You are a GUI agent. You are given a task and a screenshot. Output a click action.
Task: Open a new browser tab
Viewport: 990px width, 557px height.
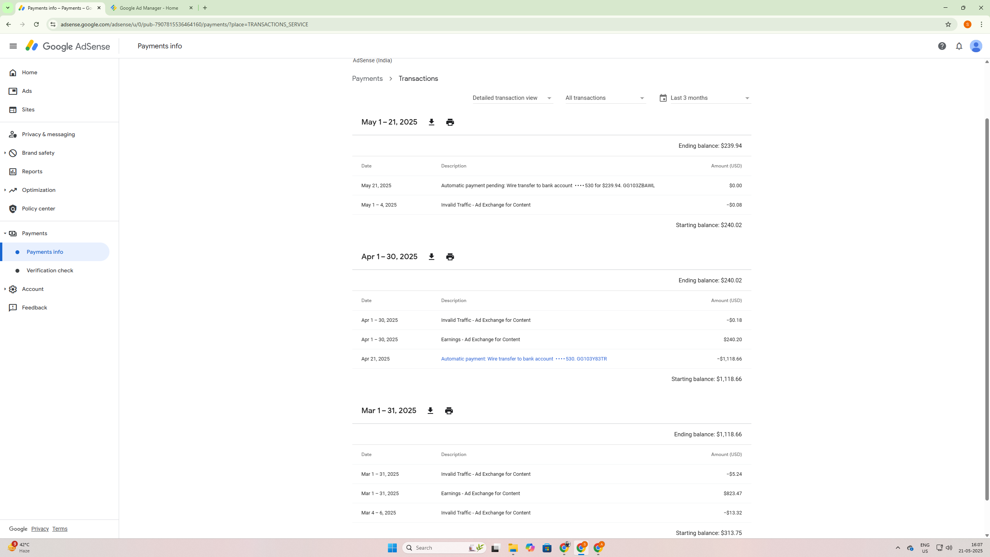tap(205, 8)
